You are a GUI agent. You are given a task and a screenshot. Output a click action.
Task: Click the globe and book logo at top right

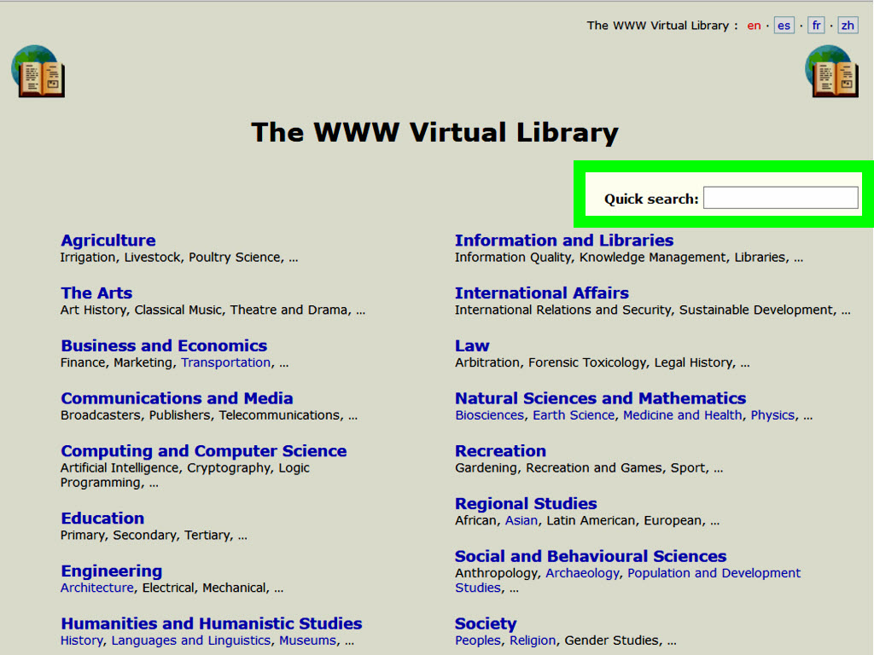(831, 72)
